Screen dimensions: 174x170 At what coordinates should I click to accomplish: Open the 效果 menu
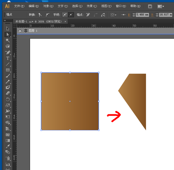(92, 6)
